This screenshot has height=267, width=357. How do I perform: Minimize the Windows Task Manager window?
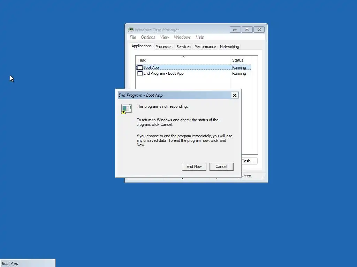[x=235, y=30]
